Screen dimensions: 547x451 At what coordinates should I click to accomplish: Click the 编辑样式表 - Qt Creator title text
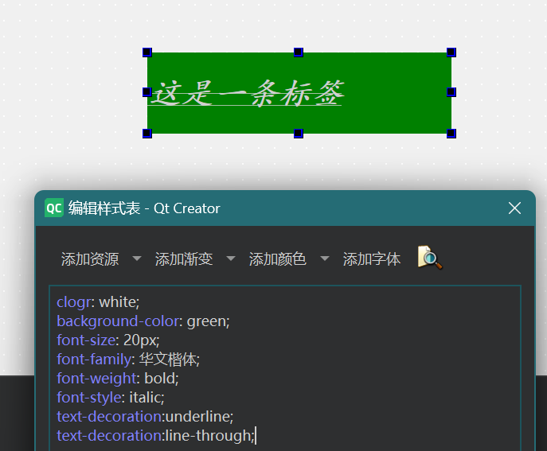click(144, 208)
